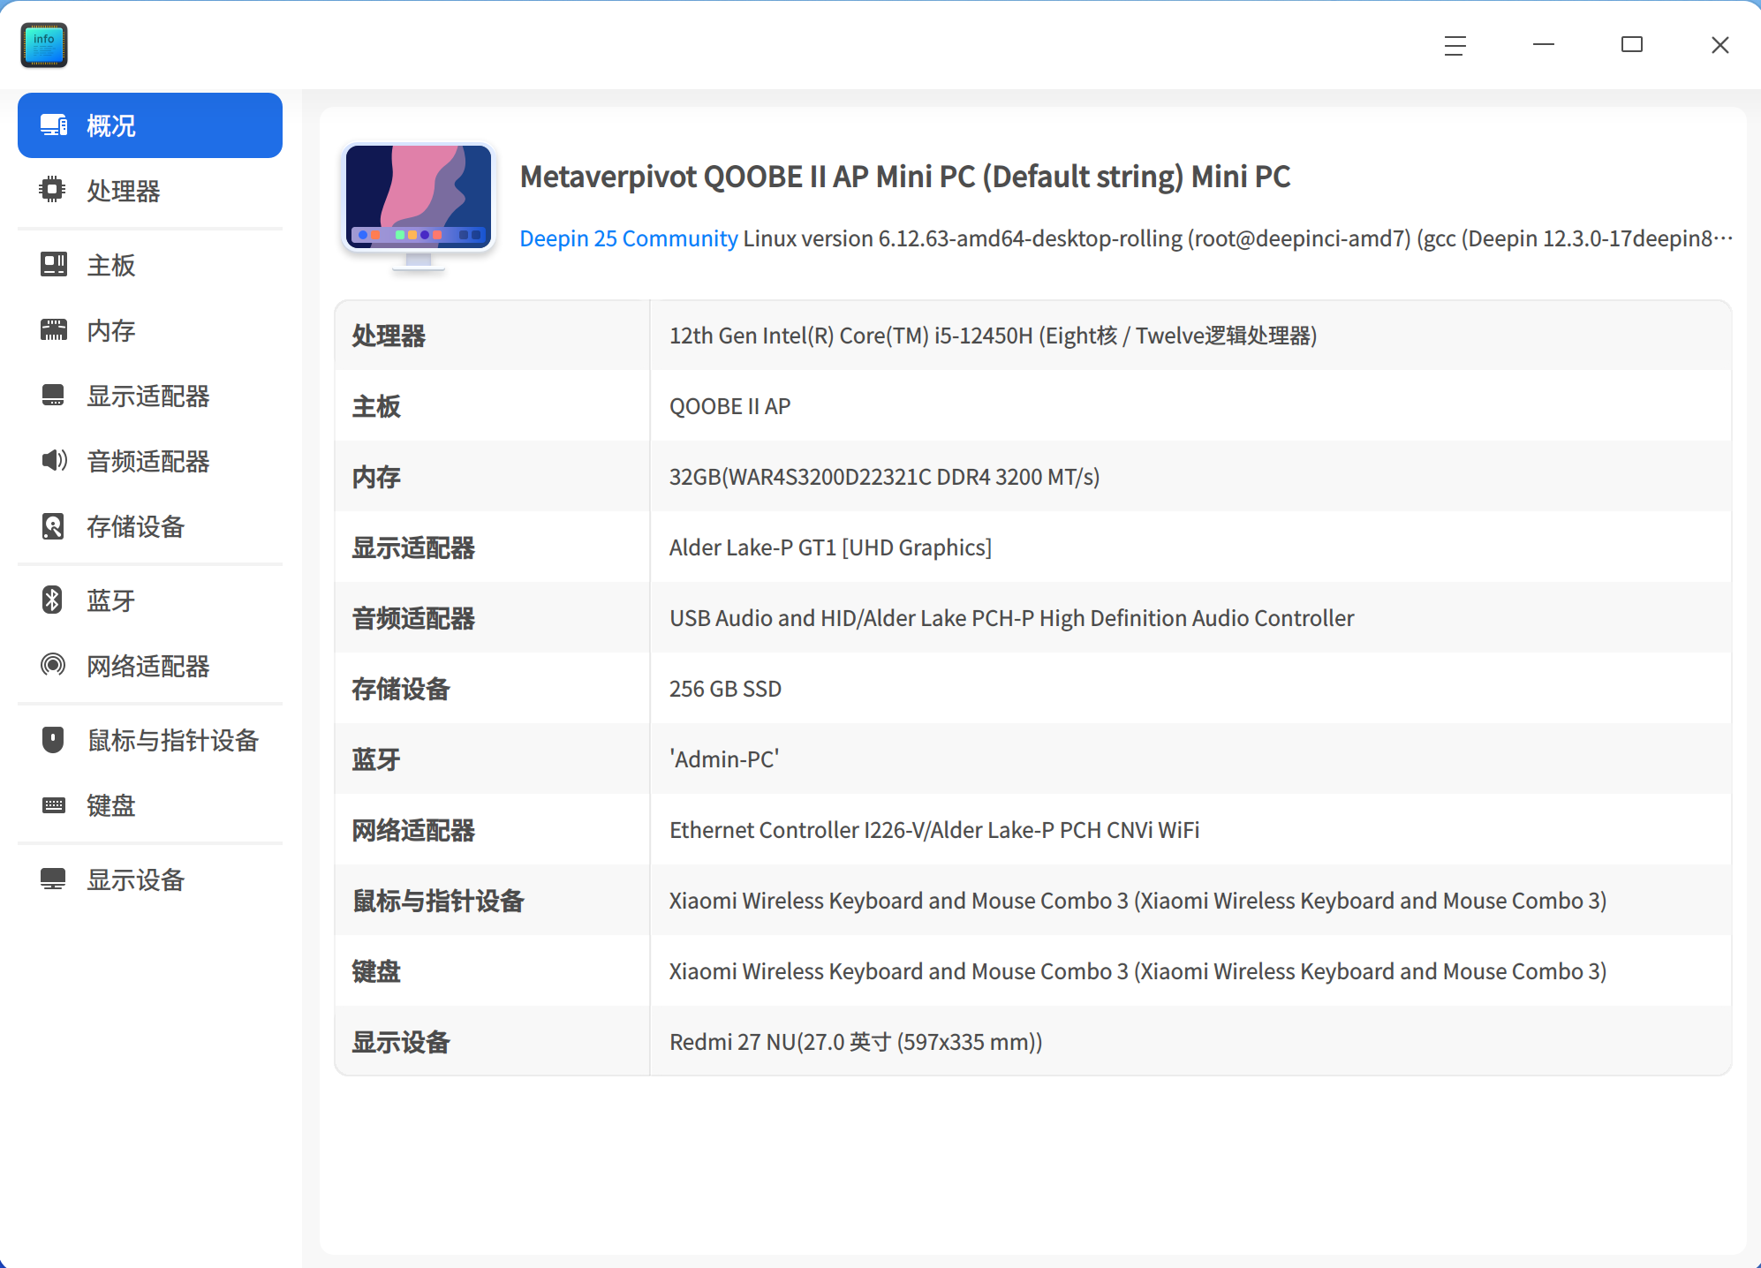Click the 音频适配器 row label in table
This screenshot has height=1268, width=1761.
pos(413,618)
